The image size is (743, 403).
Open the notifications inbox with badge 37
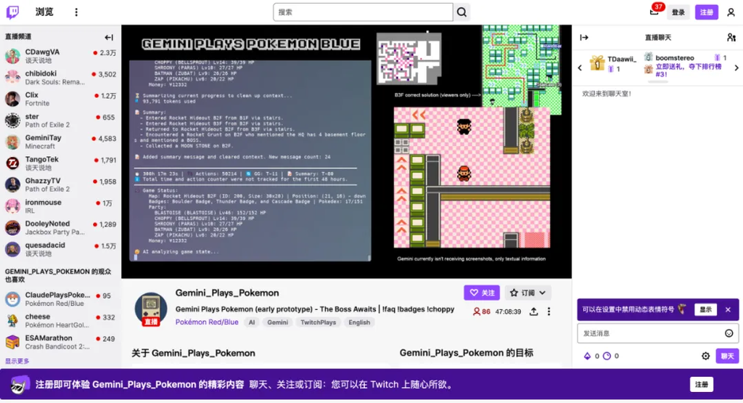(654, 12)
